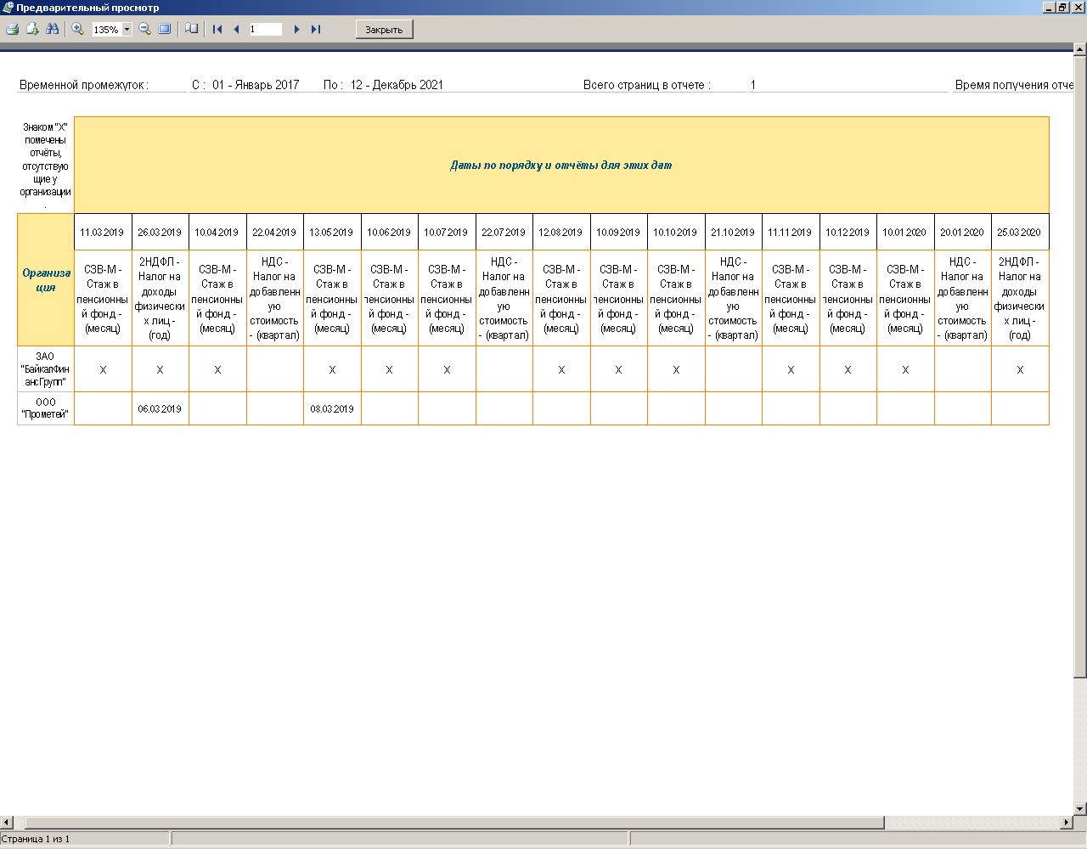
Task: Click the horizontal scrollbar right arrow
Action: (x=1067, y=823)
